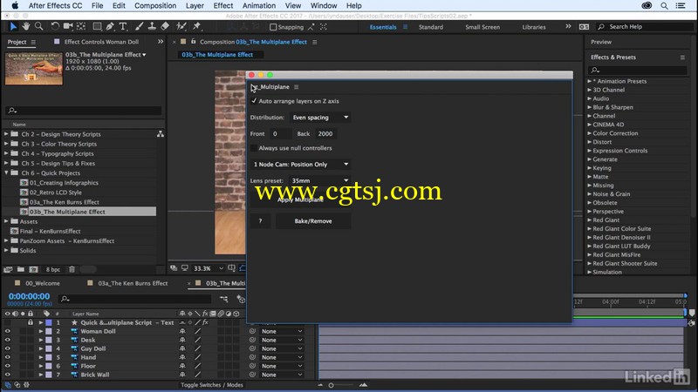Click the blue label swatch of layer 1

pyautogui.click(x=49, y=322)
